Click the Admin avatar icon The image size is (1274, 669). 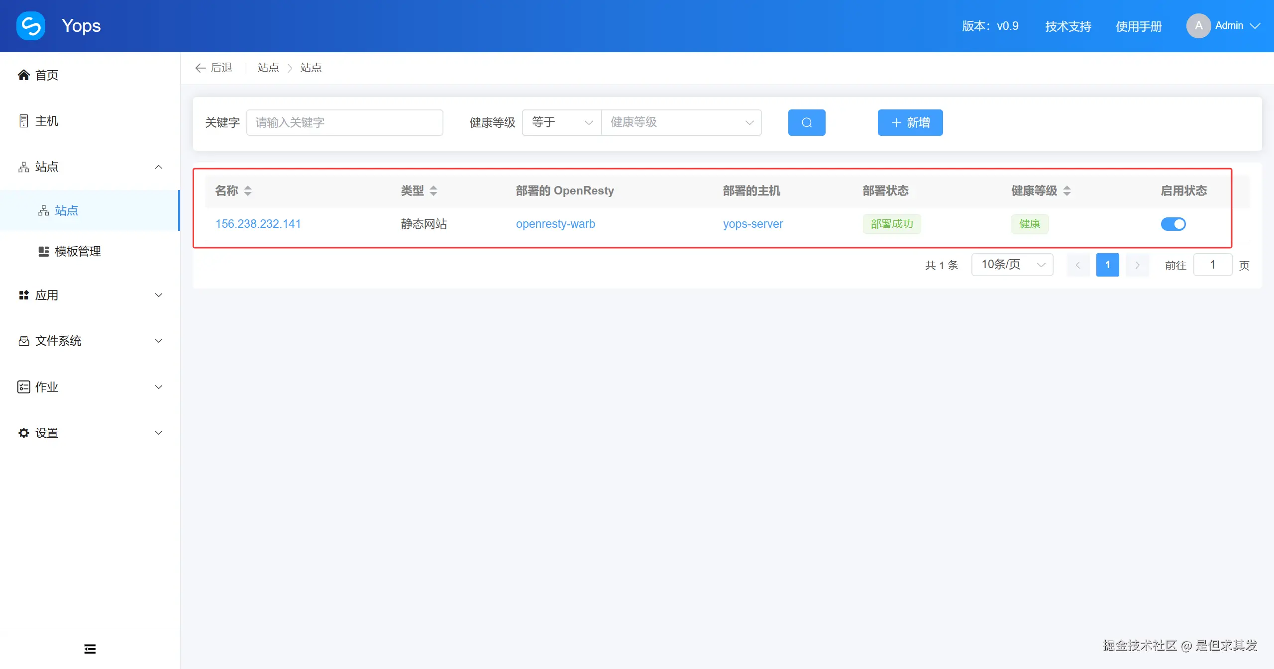pos(1198,26)
